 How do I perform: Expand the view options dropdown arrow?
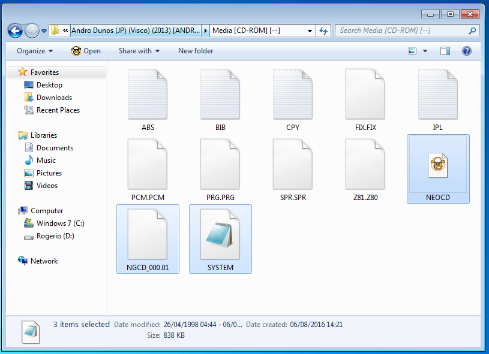point(425,51)
